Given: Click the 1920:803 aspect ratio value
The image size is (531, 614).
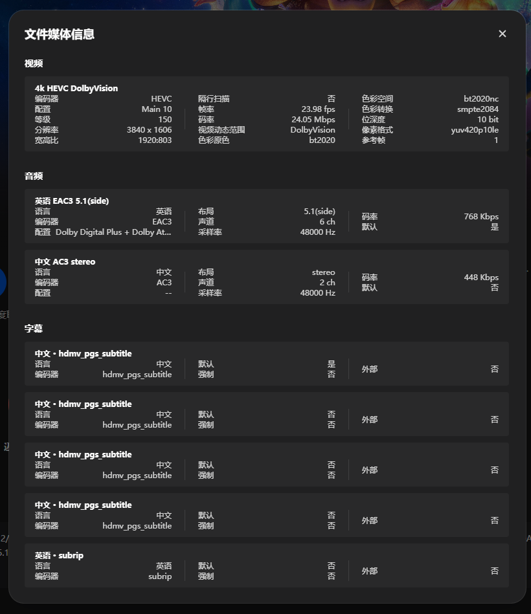Looking at the screenshot, I should pos(155,140).
